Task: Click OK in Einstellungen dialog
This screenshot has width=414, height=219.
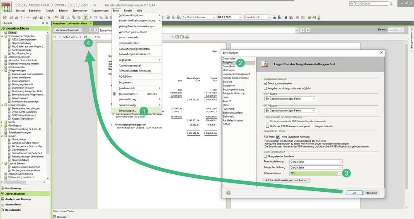Action: coord(354,193)
